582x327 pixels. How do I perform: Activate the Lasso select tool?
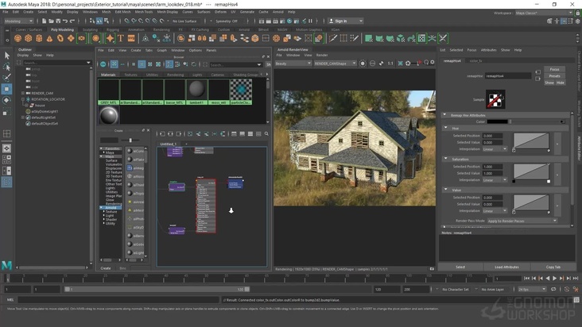[x=6, y=67]
